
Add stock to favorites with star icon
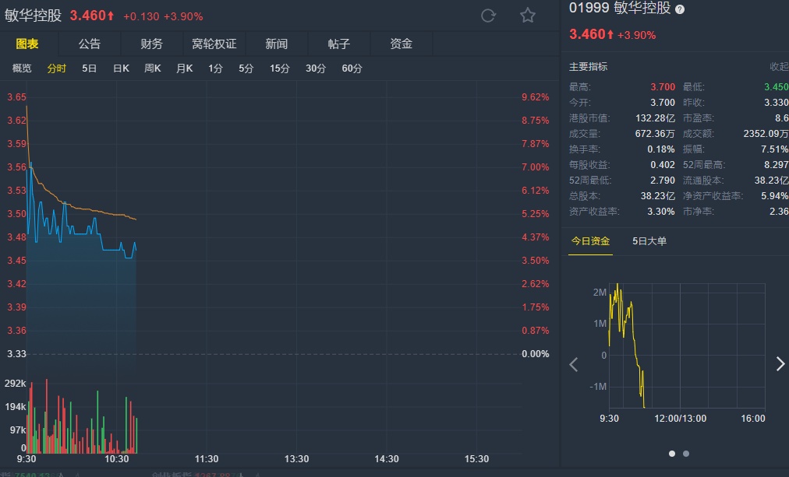point(528,16)
